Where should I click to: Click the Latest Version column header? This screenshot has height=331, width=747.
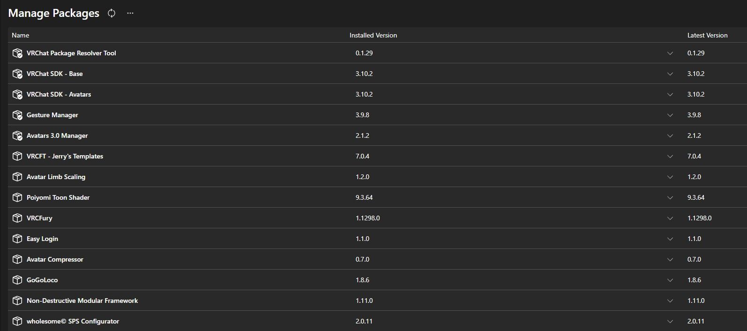pos(707,35)
